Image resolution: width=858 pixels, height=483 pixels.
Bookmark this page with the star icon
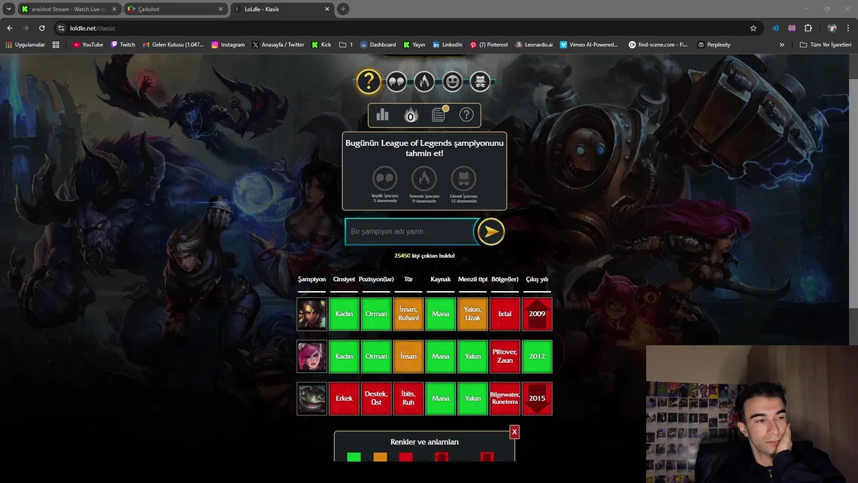click(753, 28)
